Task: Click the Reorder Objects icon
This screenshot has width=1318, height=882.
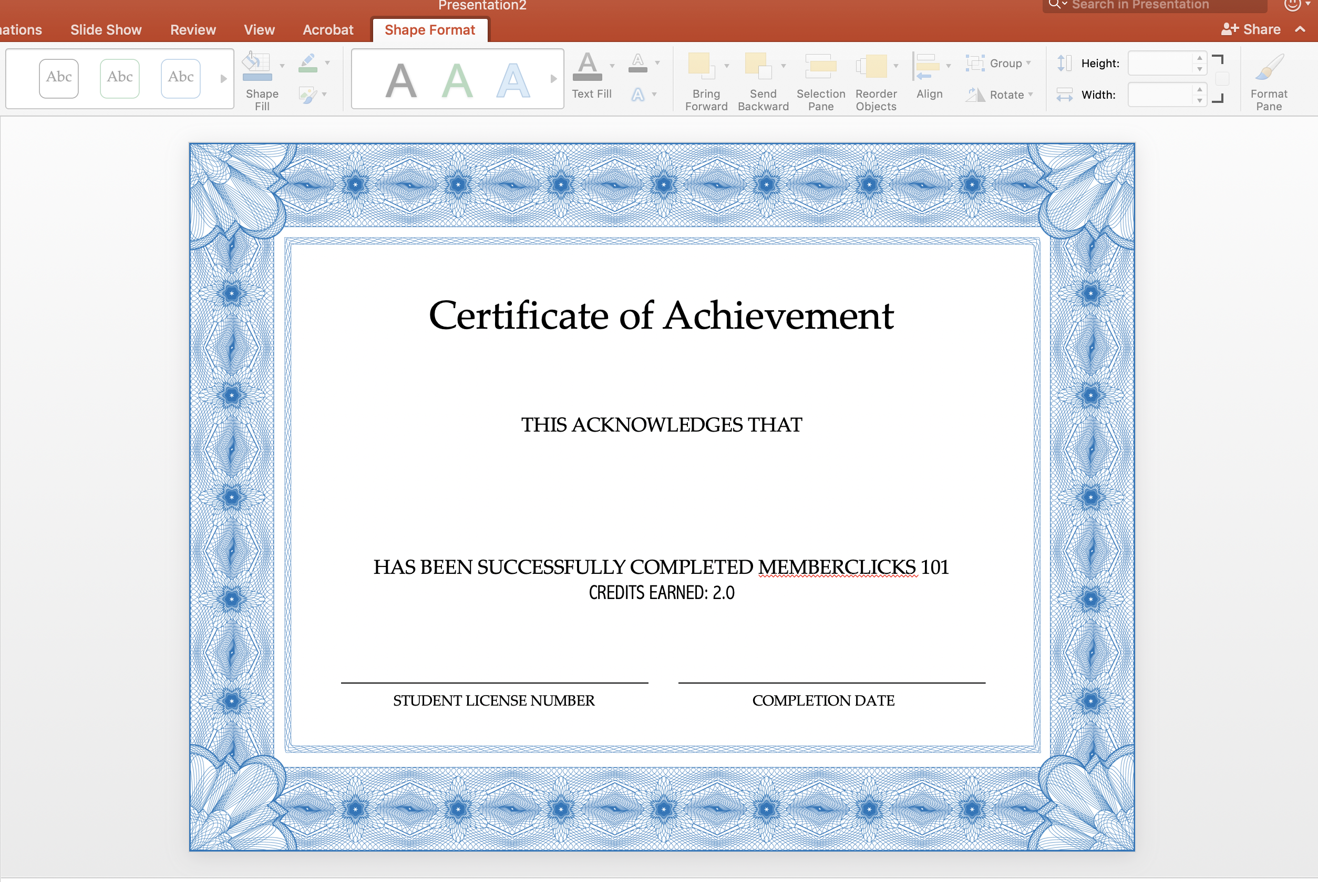Action: (x=871, y=66)
